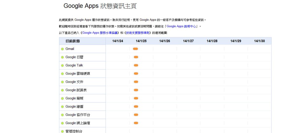Screen dimensions: 305x133
Task: Select the 14/1/30 date column header
Action: click(x=259, y=41)
